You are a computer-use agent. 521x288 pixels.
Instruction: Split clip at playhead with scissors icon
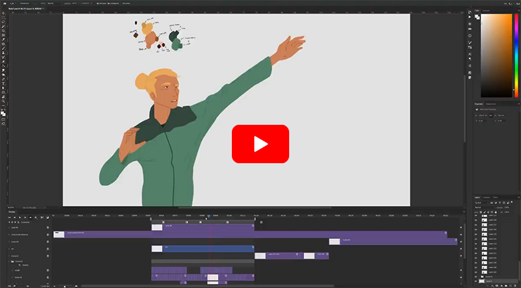[x=42, y=217]
